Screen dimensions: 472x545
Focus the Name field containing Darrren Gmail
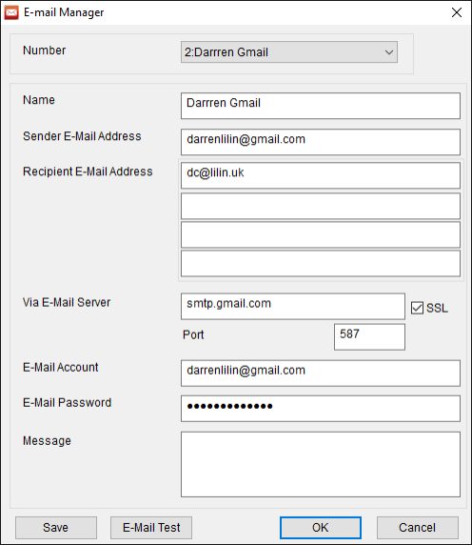[321, 106]
